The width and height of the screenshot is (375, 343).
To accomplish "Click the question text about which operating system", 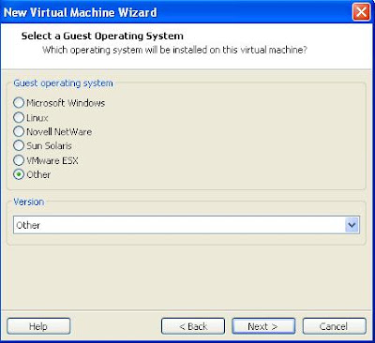I will (174, 50).
